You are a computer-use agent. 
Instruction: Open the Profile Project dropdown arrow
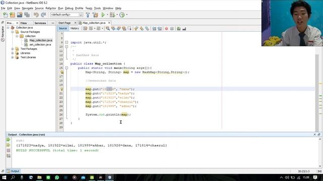(x=127, y=15)
